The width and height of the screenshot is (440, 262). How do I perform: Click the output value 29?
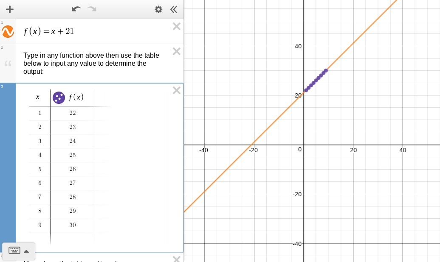(72, 211)
